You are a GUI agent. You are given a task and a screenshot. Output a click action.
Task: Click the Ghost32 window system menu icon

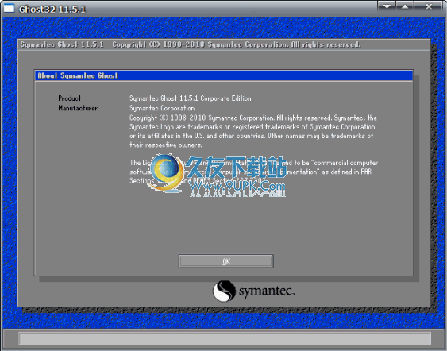[9, 8]
